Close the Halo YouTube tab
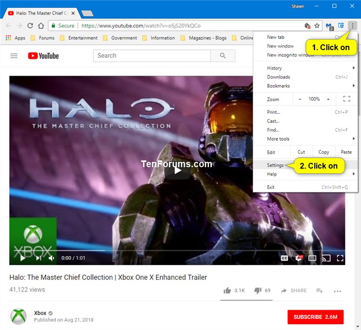The image size is (361, 330). [x=73, y=13]
